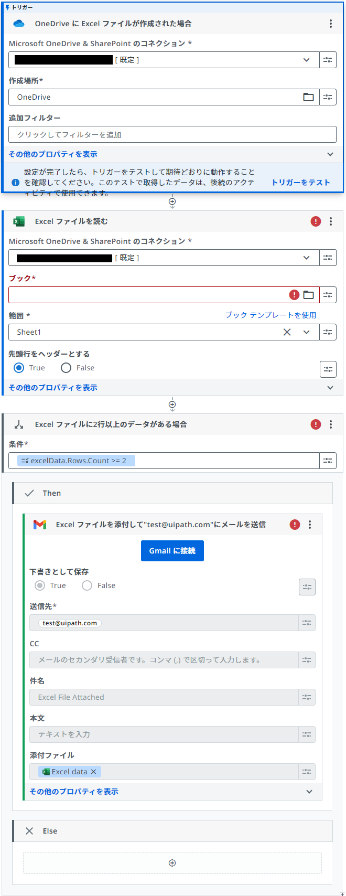Click the CC recipients field
This screenshot has height=896, width=346.
(x=164, y=660)
